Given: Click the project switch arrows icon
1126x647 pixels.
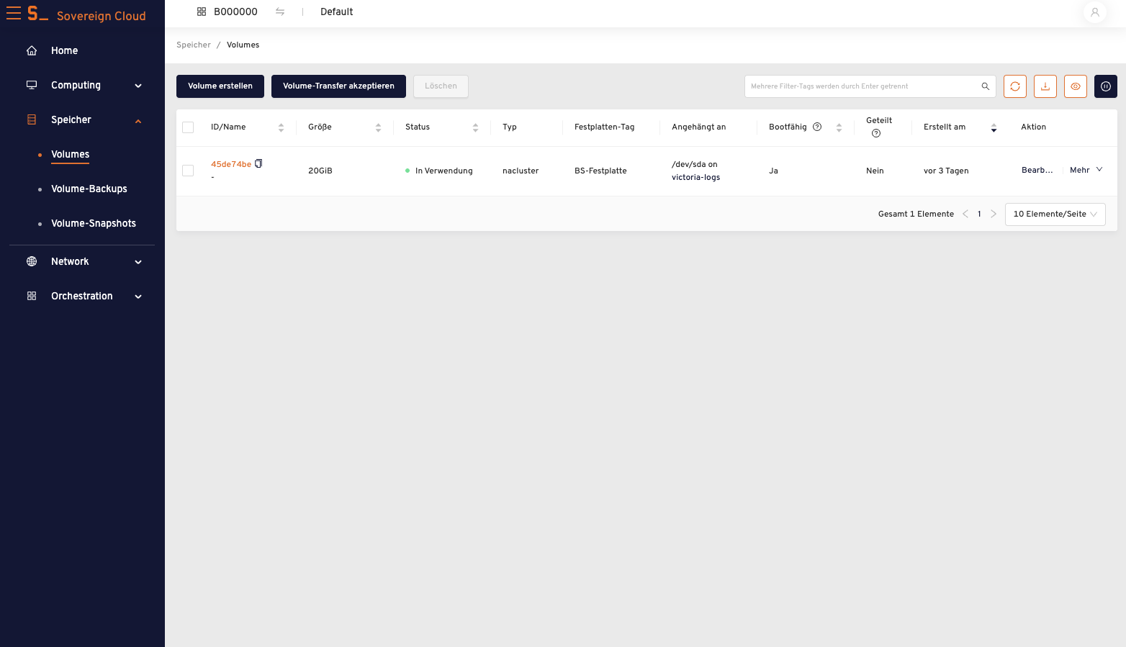Looking at the screenshot, I should [280, 12].
